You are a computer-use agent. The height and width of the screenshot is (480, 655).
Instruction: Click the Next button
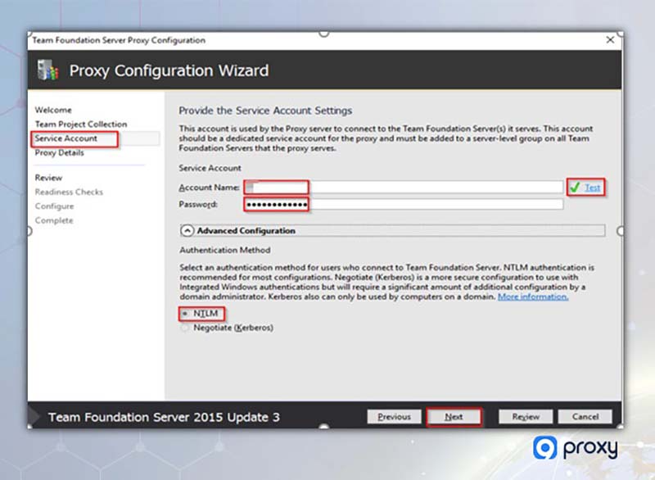pos(454,416)
